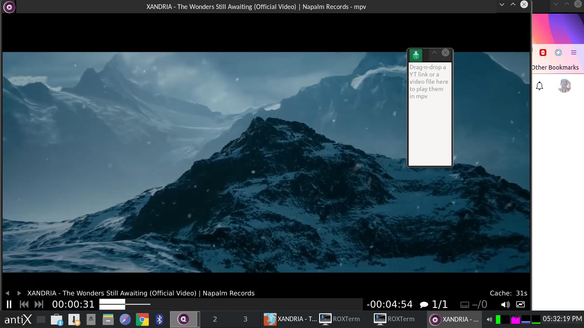Open notifications bell in browser page

tap(540, 86)
